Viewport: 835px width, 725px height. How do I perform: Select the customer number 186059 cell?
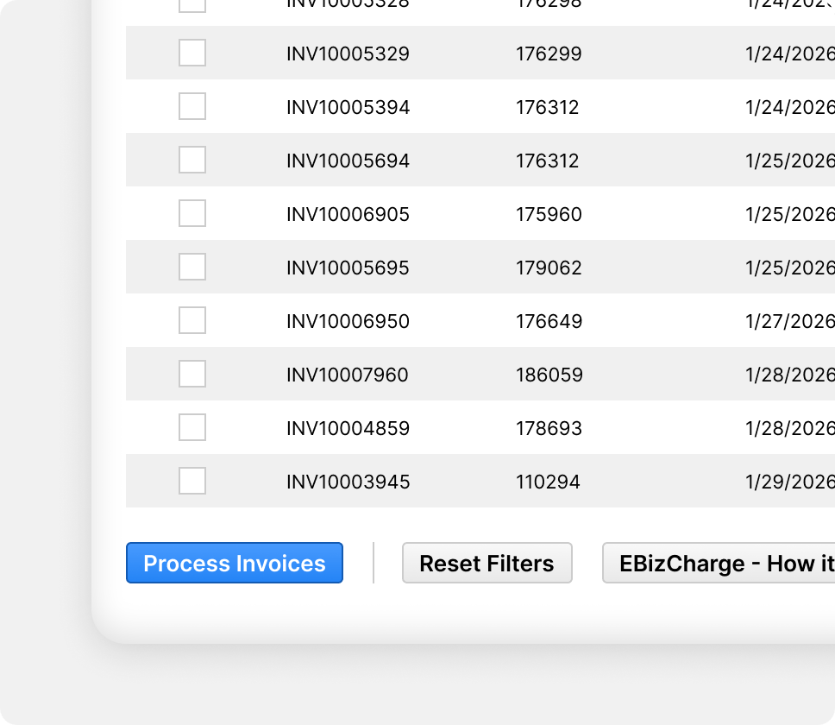549,375
